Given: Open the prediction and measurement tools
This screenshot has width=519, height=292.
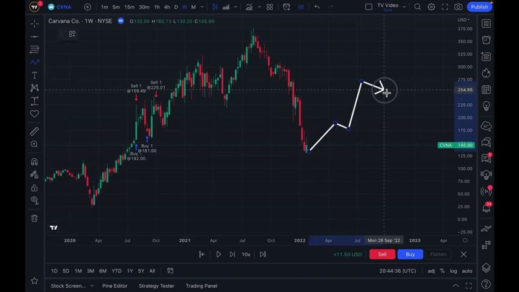Looking at the screenshot, I should pyautogui.click(x=34, y=101).
